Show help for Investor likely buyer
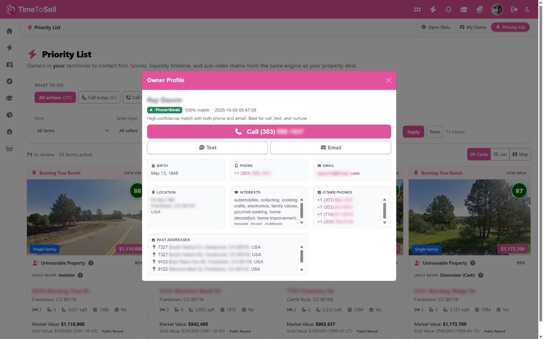The width and height of the screenshot is (543, 339). pos(80,275)
